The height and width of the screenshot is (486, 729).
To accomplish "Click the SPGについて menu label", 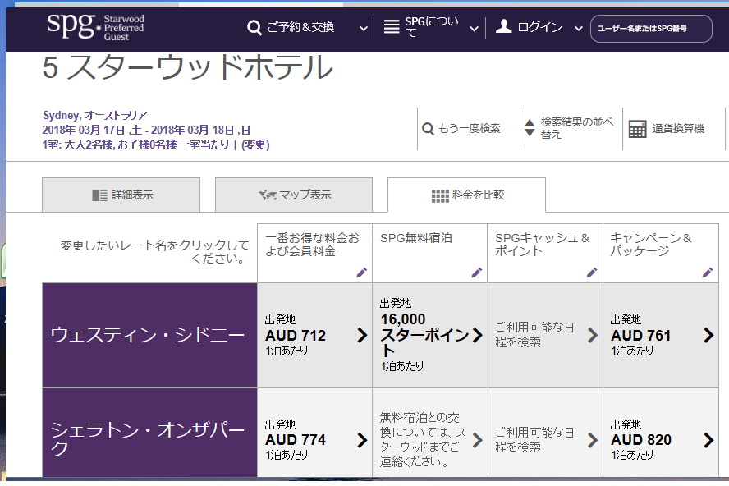I will click(x=432, y=27).
